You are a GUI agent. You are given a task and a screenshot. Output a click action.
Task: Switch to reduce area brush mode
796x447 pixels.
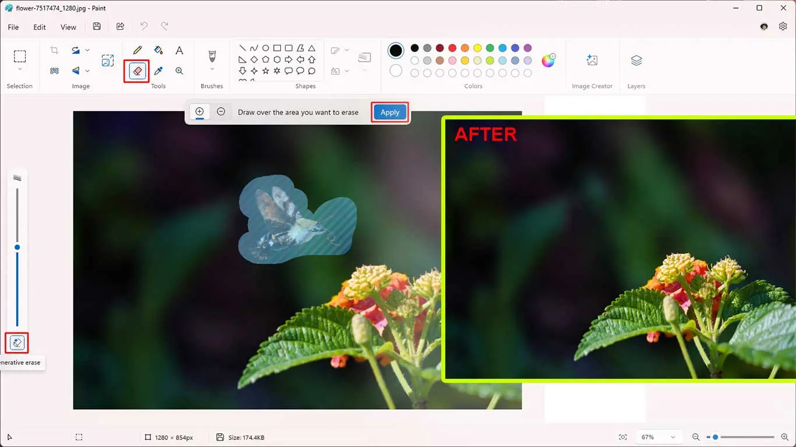coord(221,112)
